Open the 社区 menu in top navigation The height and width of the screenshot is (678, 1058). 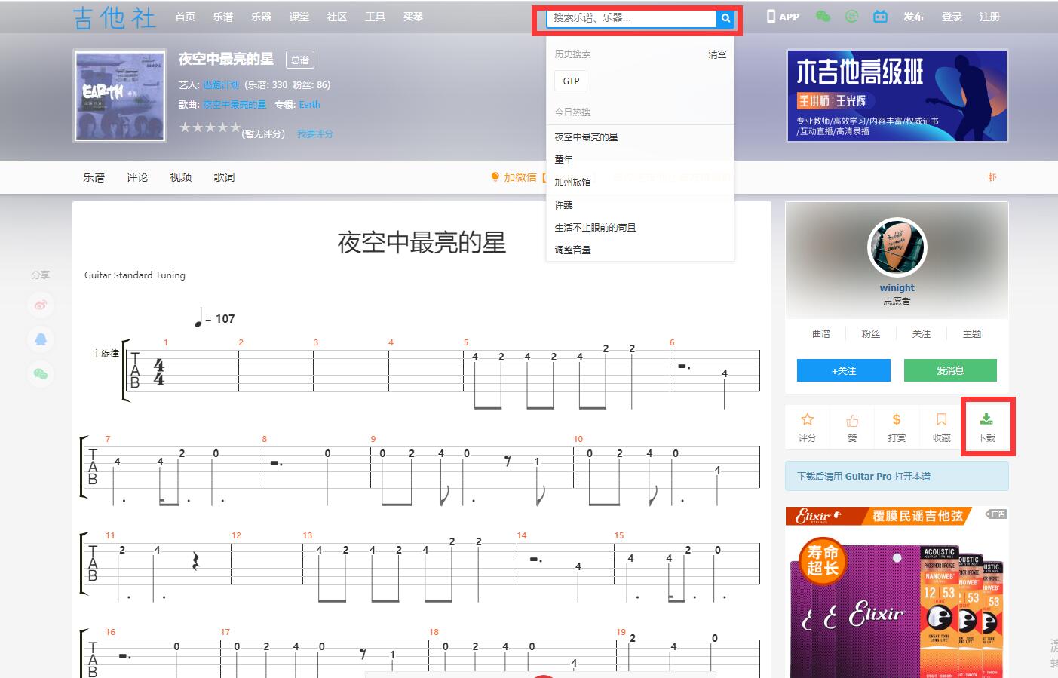336,16
